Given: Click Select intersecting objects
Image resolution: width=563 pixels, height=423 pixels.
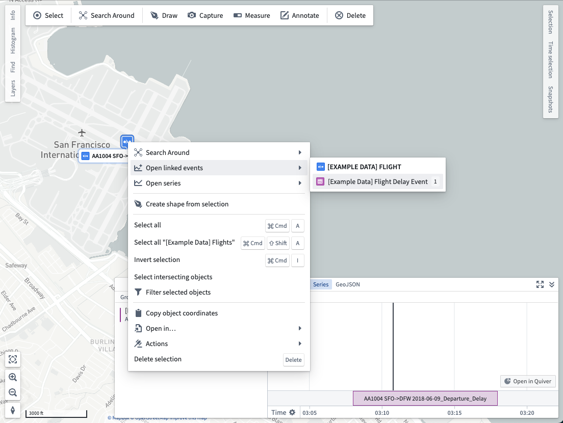Looking at the screenshot, I should pyautogui.click(x=219, y=277).
